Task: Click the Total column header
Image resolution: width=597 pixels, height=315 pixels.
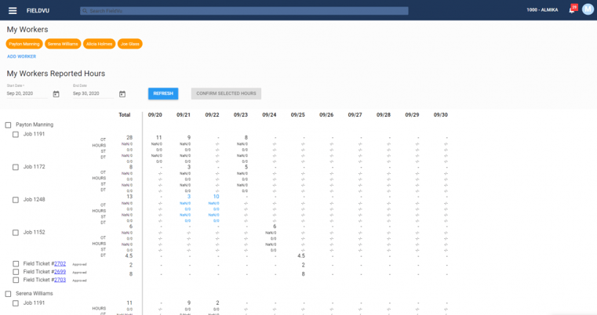Action: pos(125,115)
